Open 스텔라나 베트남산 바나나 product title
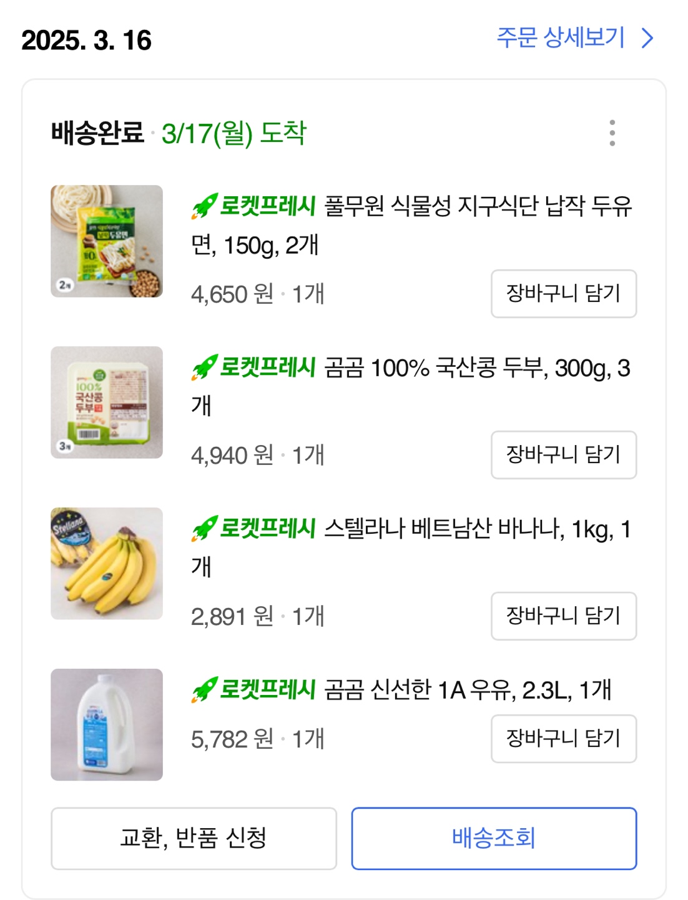Screen dimensions: 688x900 (478, 530)
